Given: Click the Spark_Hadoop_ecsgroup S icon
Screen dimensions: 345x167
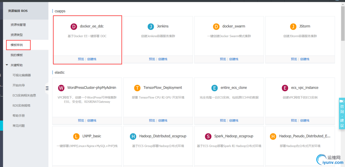Looking at the screenshot, I should [208, 136].
